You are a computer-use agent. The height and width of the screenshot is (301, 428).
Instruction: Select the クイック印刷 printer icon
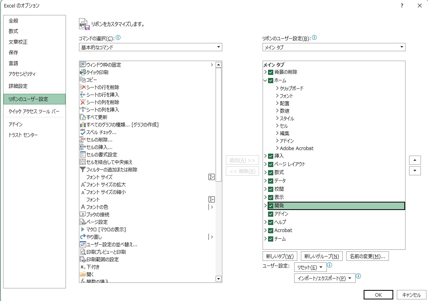(x=83, y=72)
